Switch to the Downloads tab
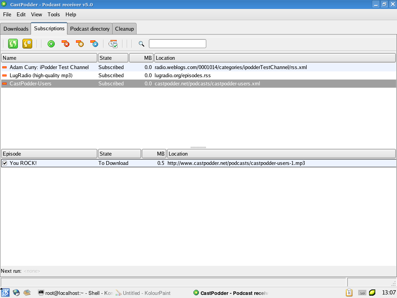This screenshot has height=298, width=397. pyautogui.click(x=16, y=29)
